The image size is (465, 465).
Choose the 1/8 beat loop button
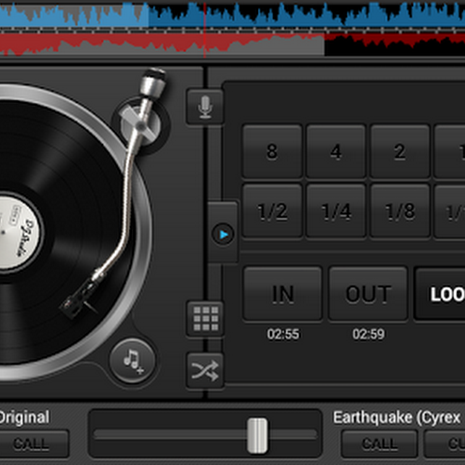pos(399,211)
